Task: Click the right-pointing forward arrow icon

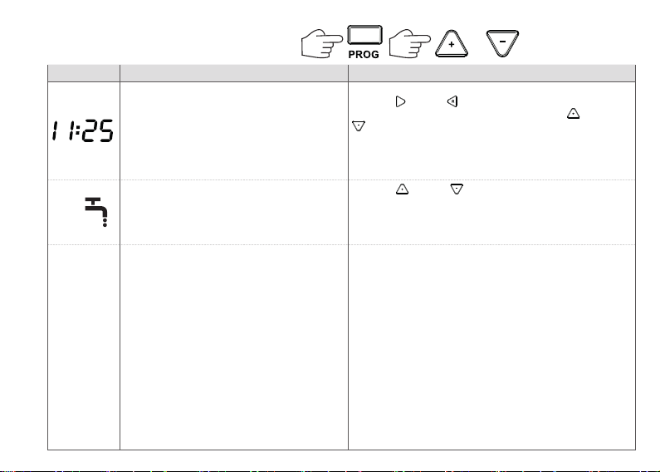Action: 401,102
